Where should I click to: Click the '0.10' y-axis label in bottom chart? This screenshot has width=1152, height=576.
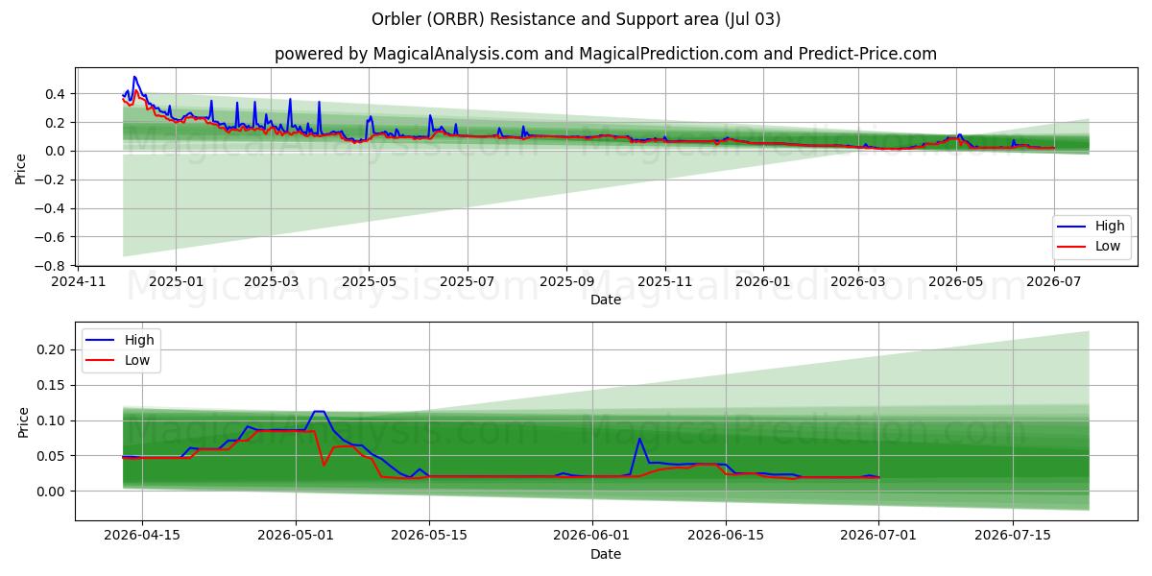(x=52, y=420)
